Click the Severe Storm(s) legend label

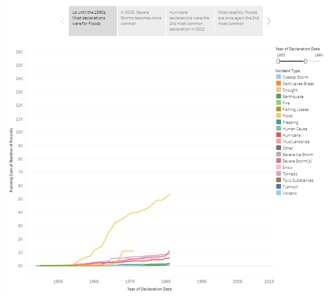(297, 161)
